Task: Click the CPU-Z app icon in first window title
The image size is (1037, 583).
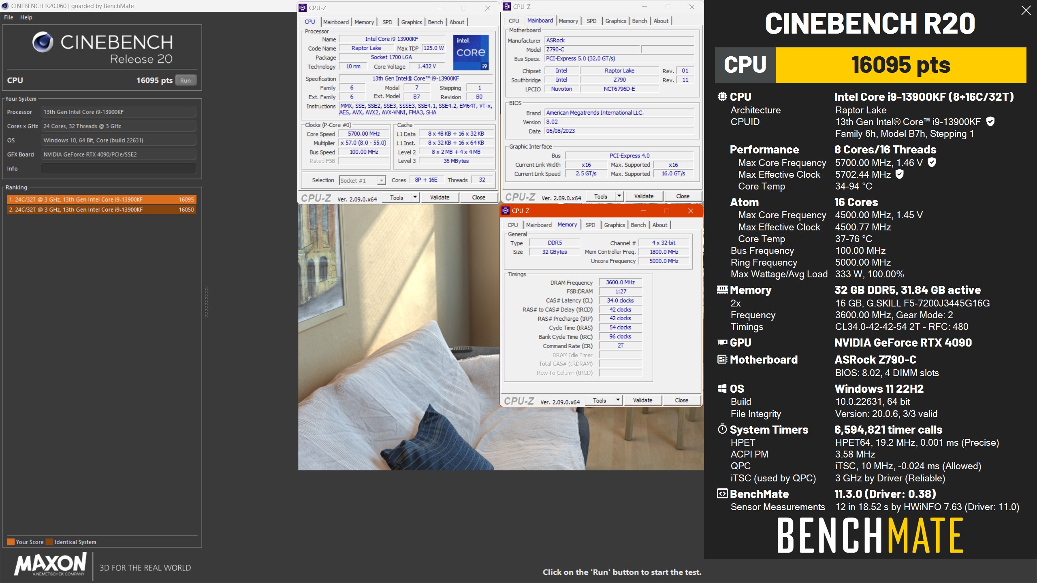Action: pos(303,8)
